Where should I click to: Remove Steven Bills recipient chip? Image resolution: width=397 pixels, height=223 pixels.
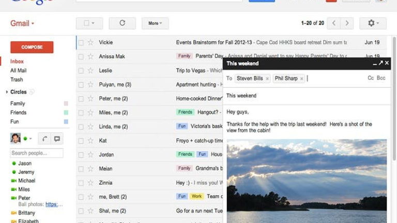click(267, 79)
